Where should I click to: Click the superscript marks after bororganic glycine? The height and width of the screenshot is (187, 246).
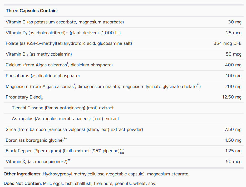click(65, 138)
